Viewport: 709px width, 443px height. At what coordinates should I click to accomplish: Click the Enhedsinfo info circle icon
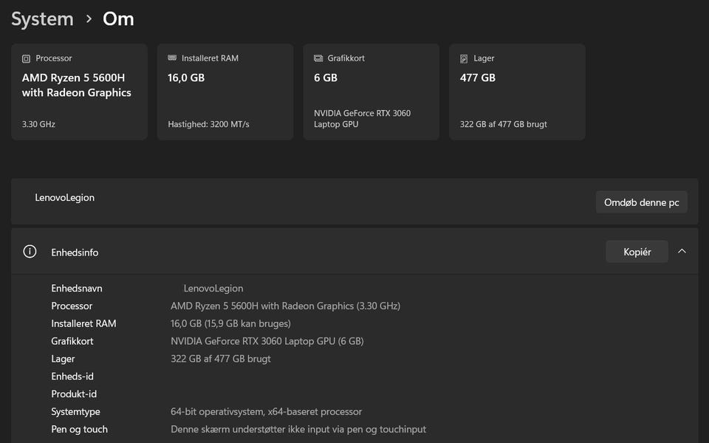pos(30,251)
